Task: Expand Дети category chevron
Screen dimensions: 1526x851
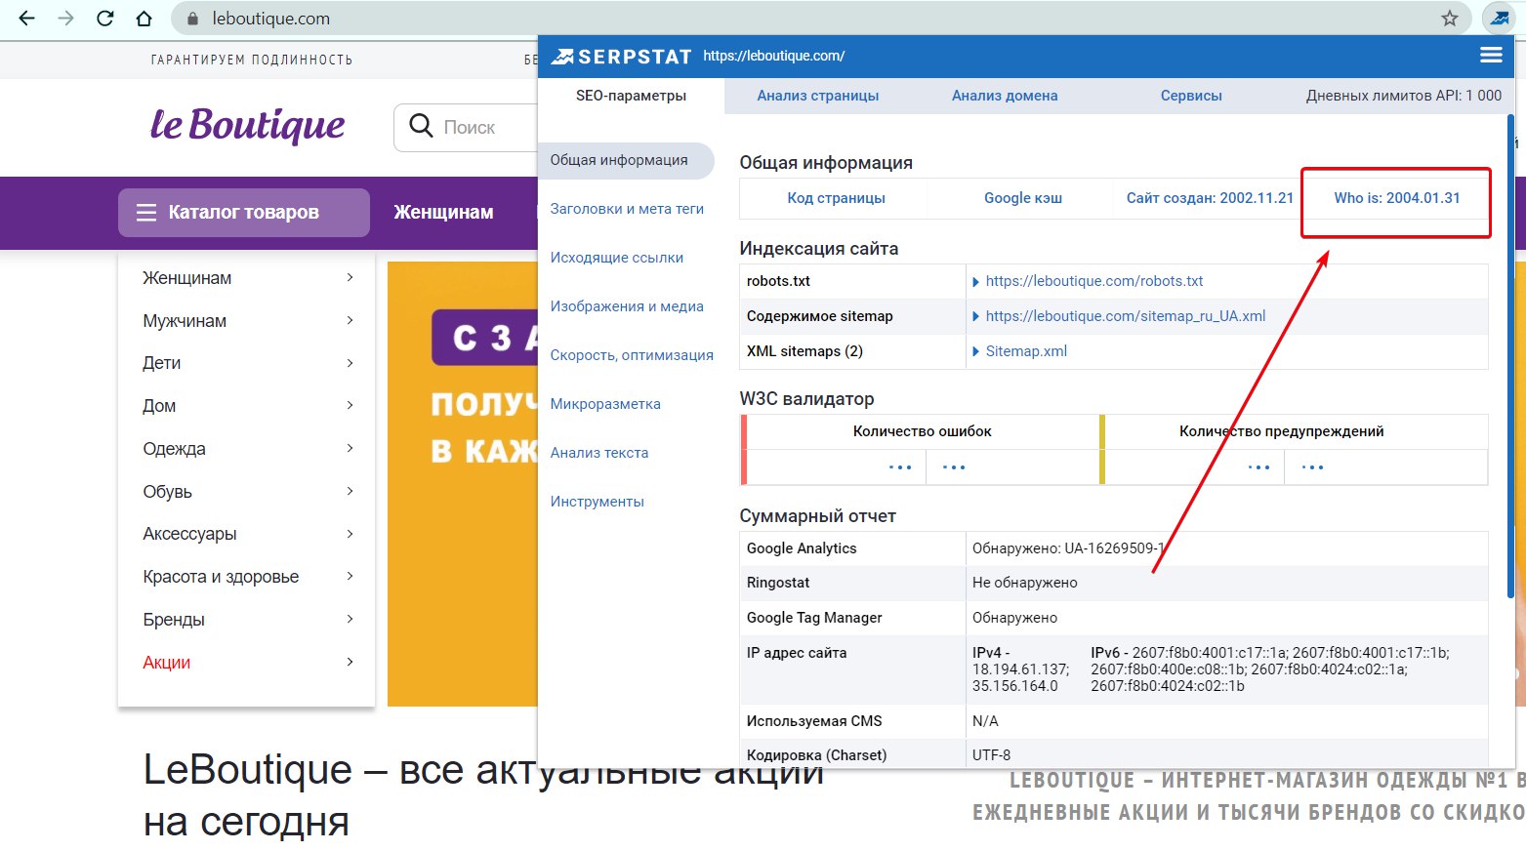Action: coord(350,363)
